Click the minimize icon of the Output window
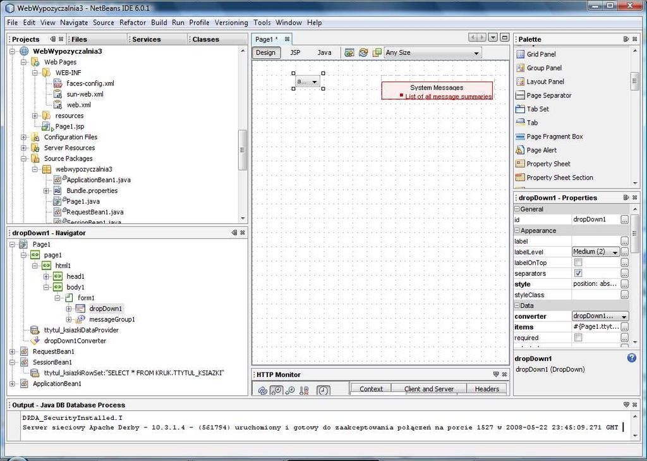647x461 pixels. coord(626,405)
